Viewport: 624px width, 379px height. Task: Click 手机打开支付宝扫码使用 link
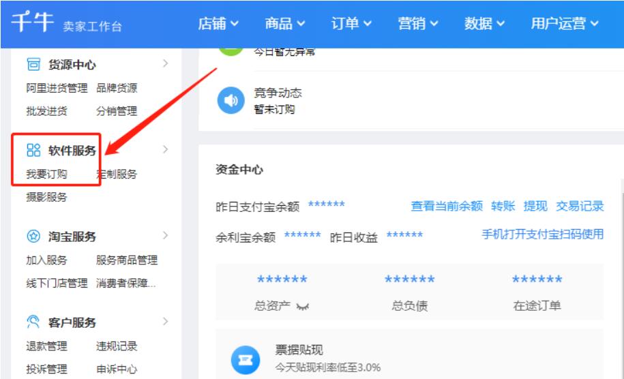click(x=543, y=234)
